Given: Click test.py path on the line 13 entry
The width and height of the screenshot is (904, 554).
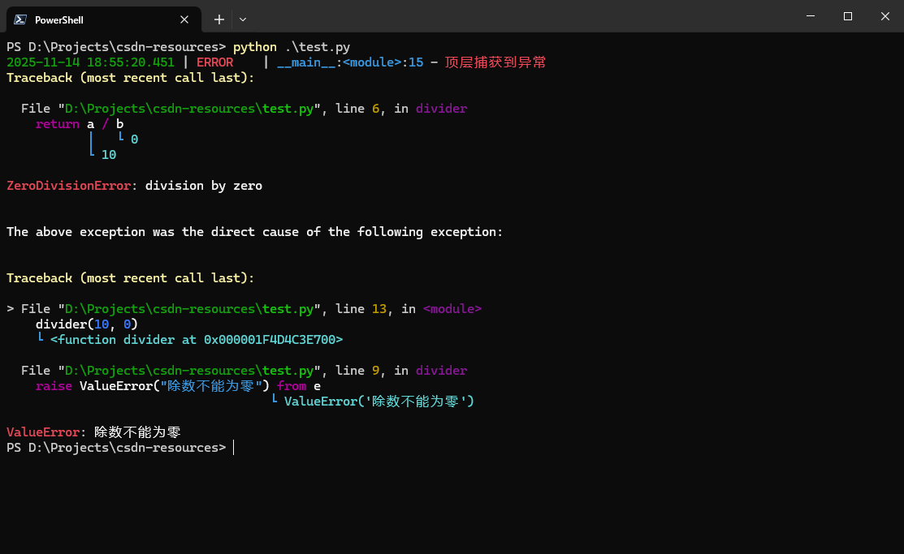Looking at the screenshot, I should click(x=189, y=309).
